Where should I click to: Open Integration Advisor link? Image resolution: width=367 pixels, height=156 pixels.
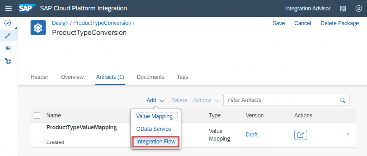click(x=308, y=9)
